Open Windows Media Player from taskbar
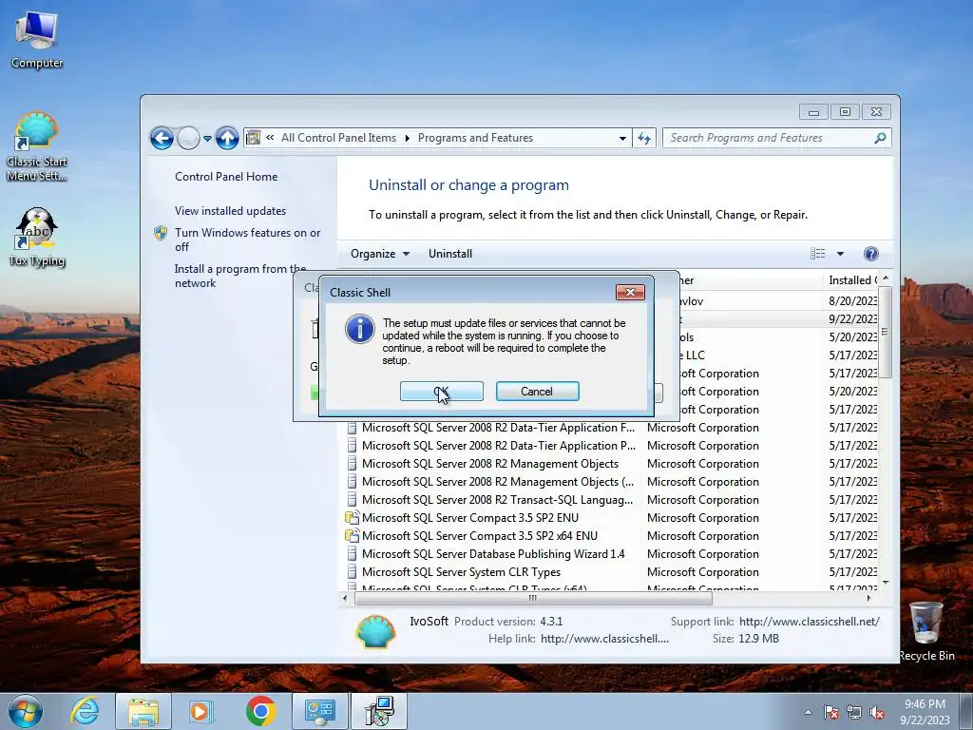The image size is (973, 730). pyautogui.click(x=200, y=711)
